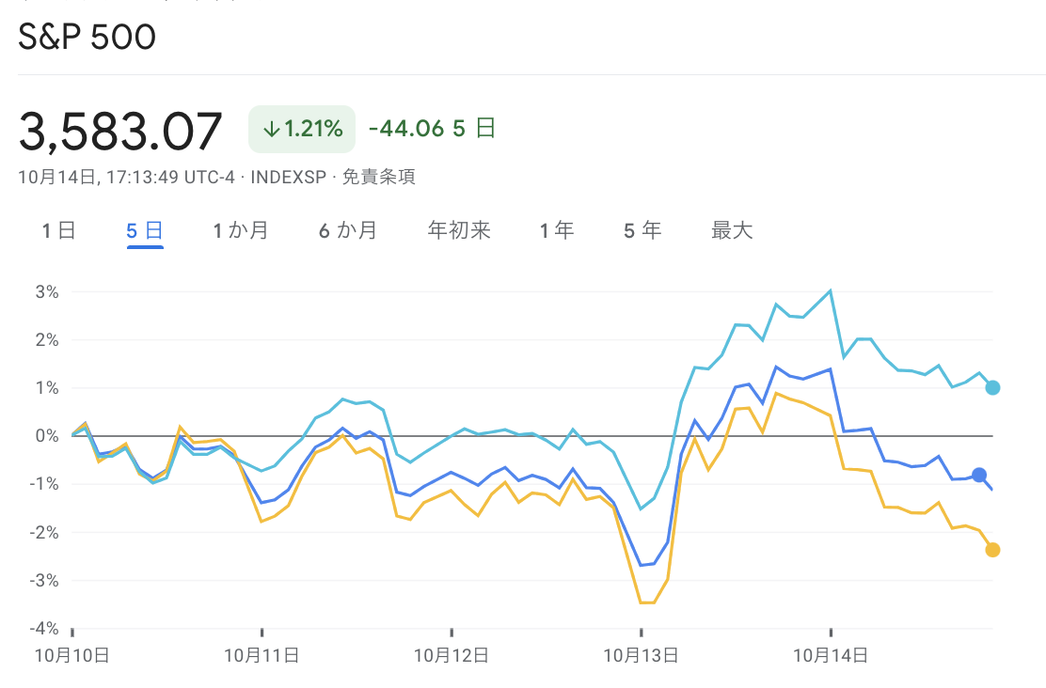1046x688 pixels.
Task: Open the 免責条項 disclaimer link
Action: [379, 178]
